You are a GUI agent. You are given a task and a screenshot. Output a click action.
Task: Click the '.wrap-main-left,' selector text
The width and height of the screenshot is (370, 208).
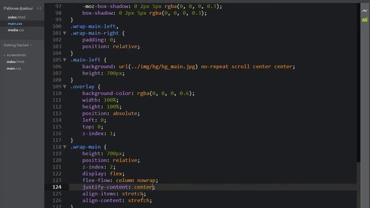click(94, 27)
